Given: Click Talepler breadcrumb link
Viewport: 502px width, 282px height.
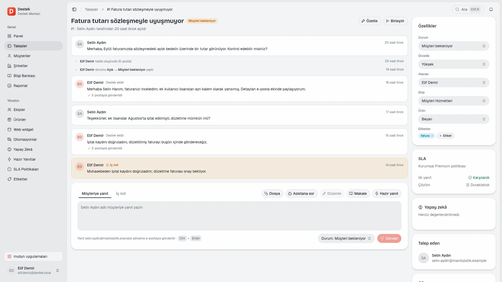Looking at the screenshot, I should tap(91, 9).
